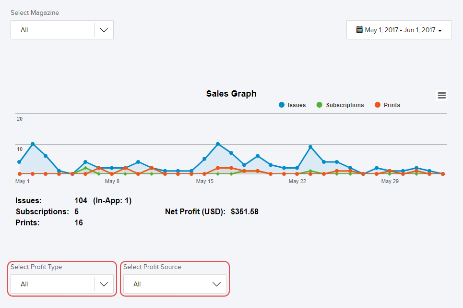Toggle the Subscriptions series legend label

tap(344, 105)
